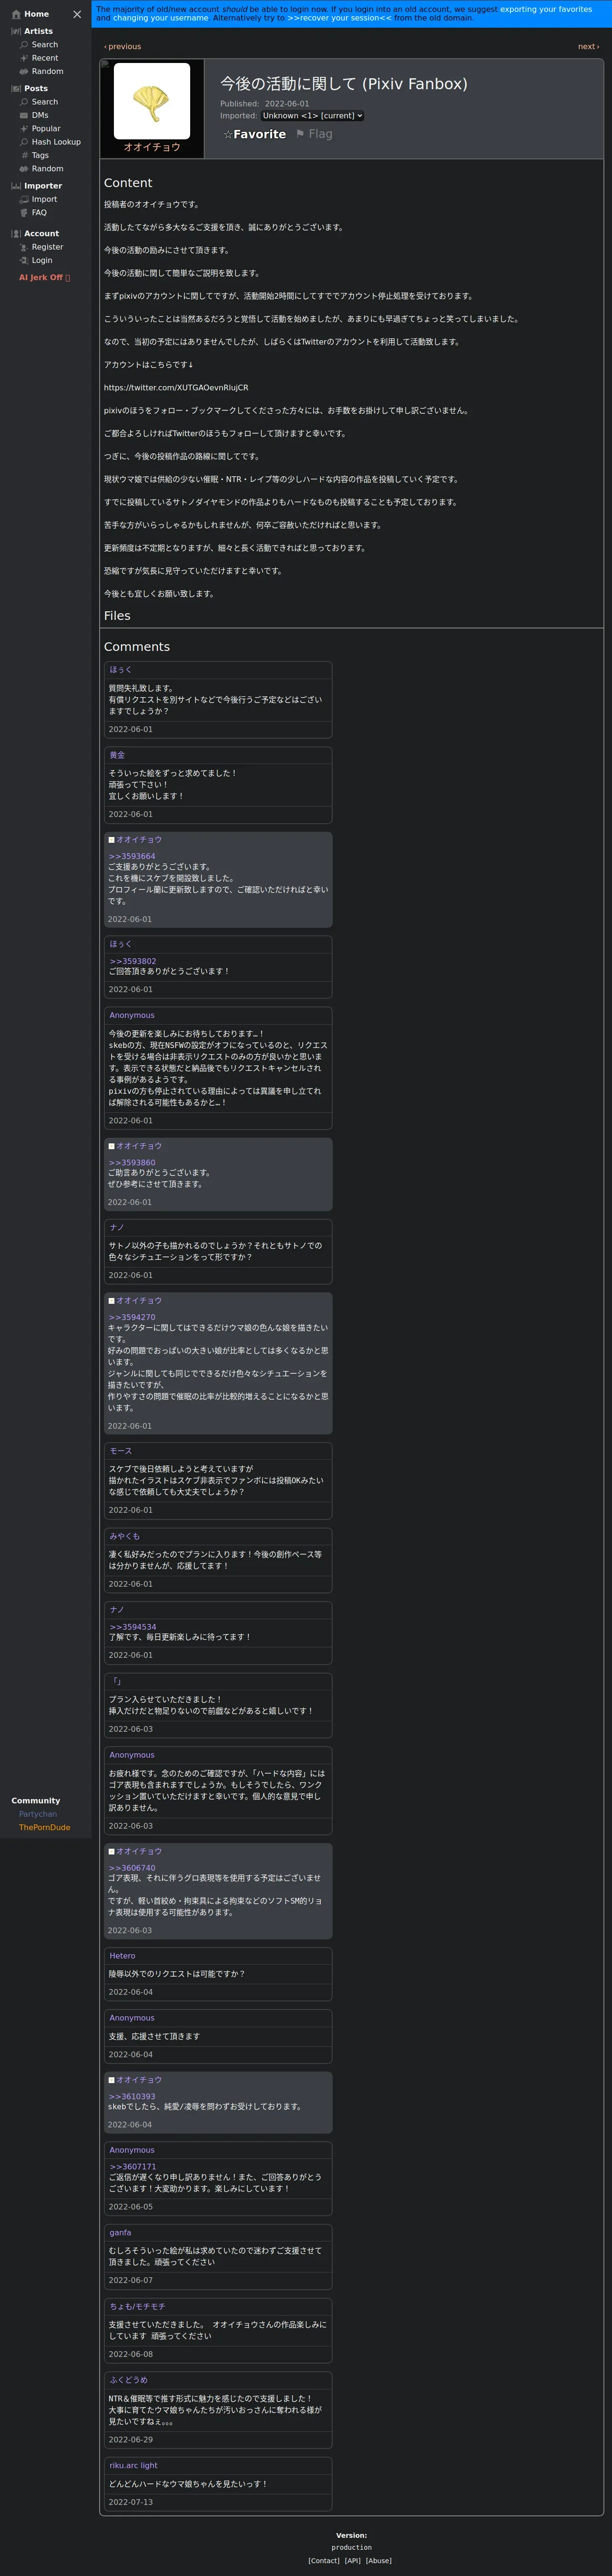Favorite this post
The width and height of the screenshot is (612, 2576).
(x=255, y=134)
